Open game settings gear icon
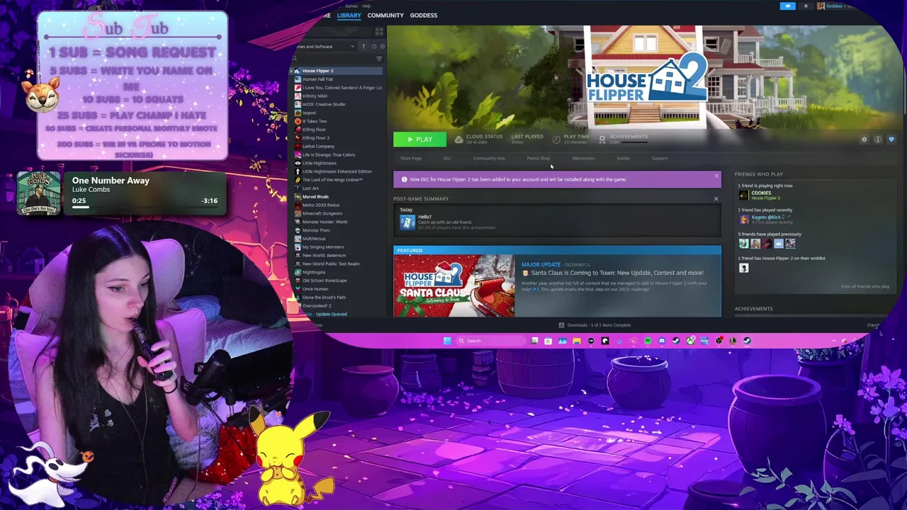The width and height of the screenshot is (907, 510). click(864, 140)
